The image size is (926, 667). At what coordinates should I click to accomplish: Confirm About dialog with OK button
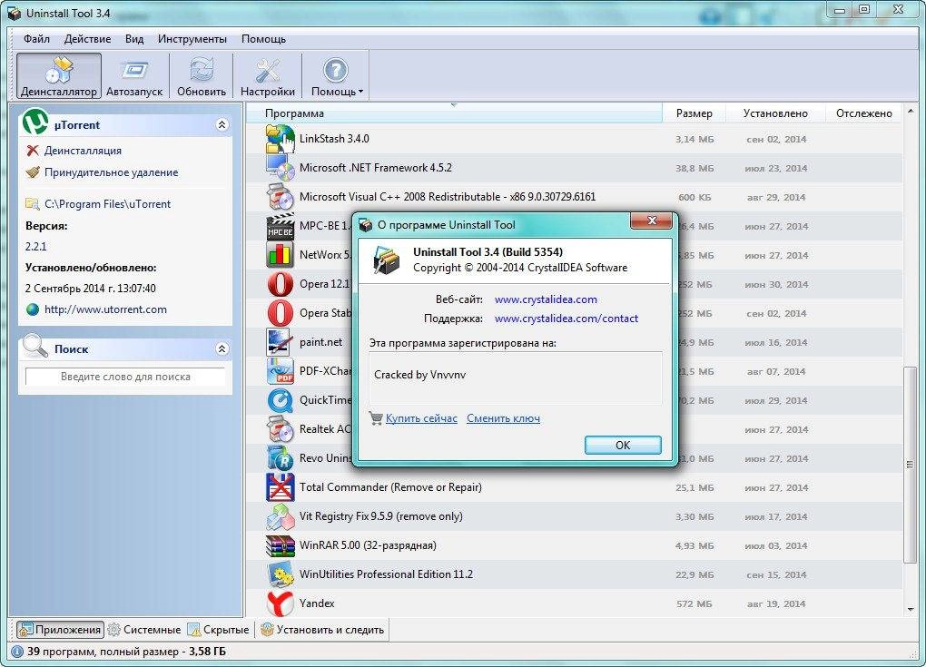[x=623, y=445]
